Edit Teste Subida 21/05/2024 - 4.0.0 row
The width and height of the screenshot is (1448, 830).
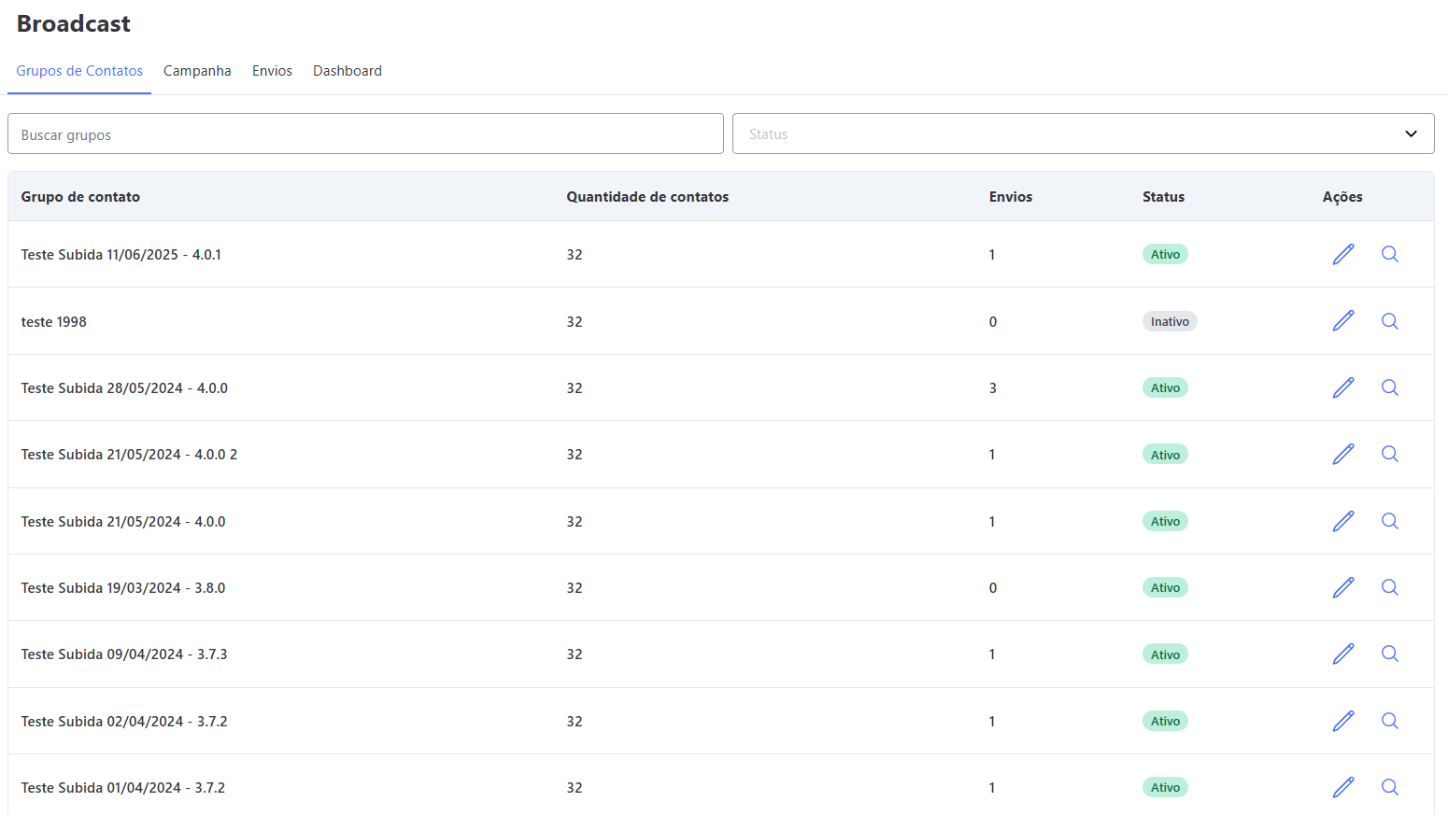[1342, 521]
